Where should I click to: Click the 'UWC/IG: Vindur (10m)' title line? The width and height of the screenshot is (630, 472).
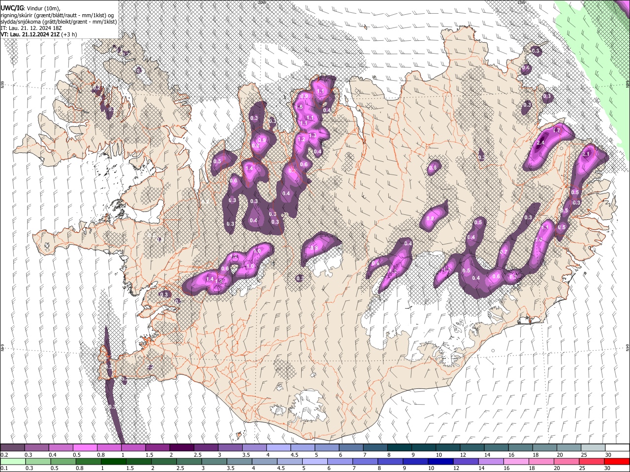(x=30, y=8)
